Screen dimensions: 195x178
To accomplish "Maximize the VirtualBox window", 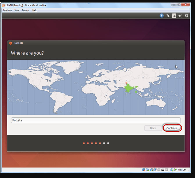I will [x=179, y=5].
